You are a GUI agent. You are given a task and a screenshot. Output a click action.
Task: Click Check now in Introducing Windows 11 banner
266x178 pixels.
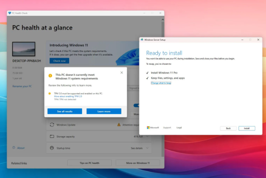(x=59, y=61)
